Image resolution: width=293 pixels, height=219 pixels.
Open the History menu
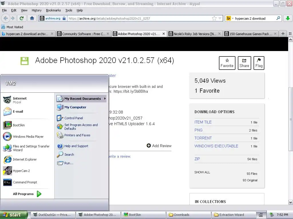tap(36, 10)
